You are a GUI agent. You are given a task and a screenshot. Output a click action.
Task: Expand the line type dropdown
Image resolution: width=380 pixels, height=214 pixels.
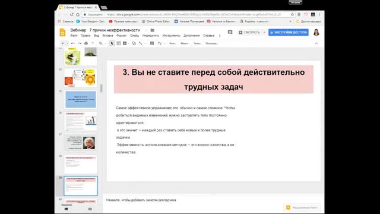point(145,43)
